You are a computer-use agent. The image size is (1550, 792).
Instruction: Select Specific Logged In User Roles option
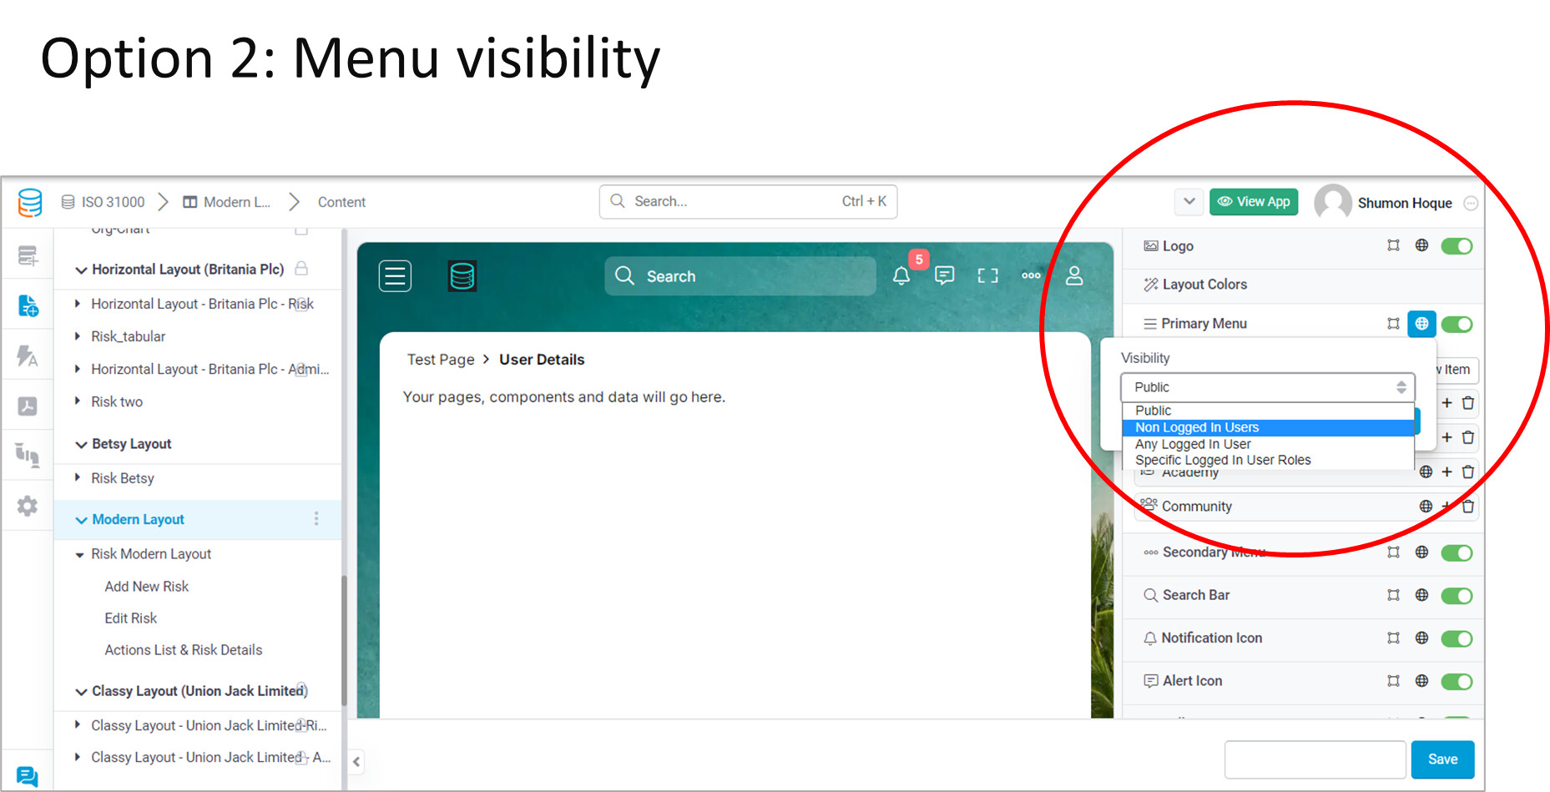pos(1268,460)
